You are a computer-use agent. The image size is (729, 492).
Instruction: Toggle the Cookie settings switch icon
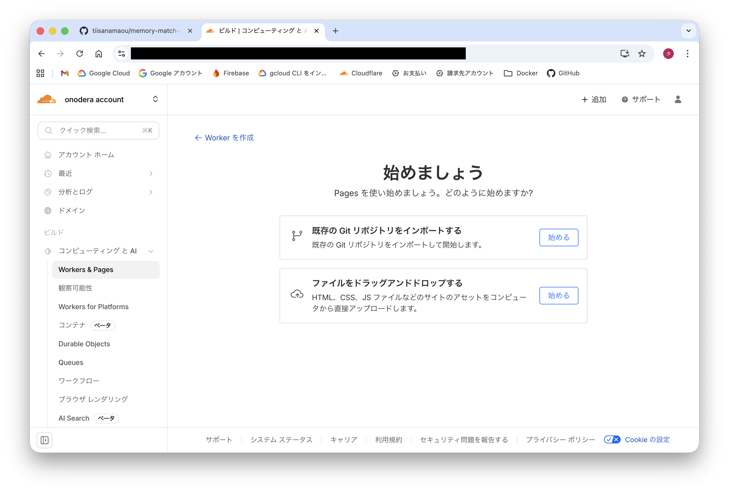[x=612, y=440]
